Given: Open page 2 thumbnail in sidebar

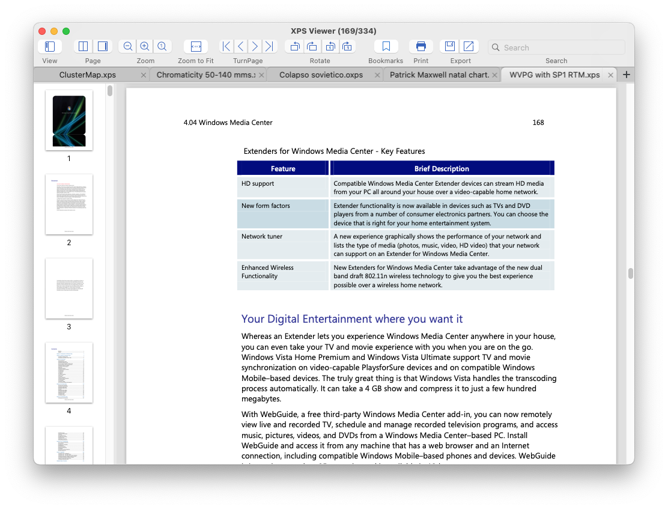Looking at the screenshot, I should click(69, 204).
